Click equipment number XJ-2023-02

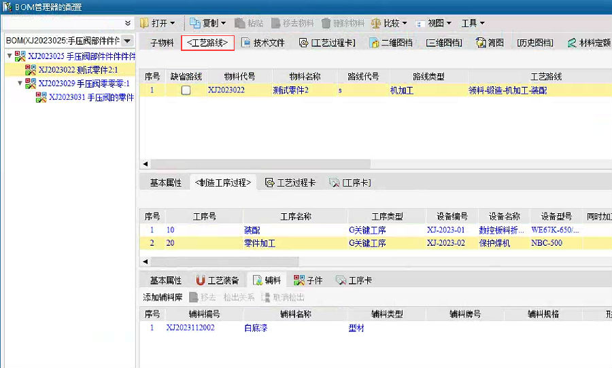(445, 243)
